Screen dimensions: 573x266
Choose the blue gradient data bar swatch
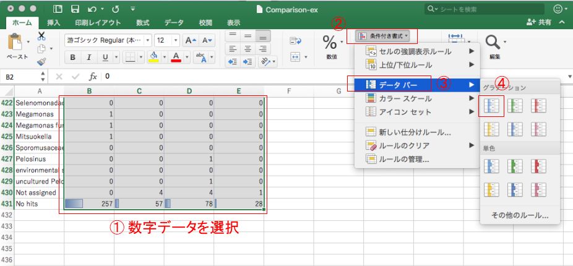493,106
